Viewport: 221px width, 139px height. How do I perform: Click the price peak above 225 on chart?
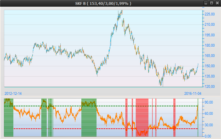tap(122, 11)
